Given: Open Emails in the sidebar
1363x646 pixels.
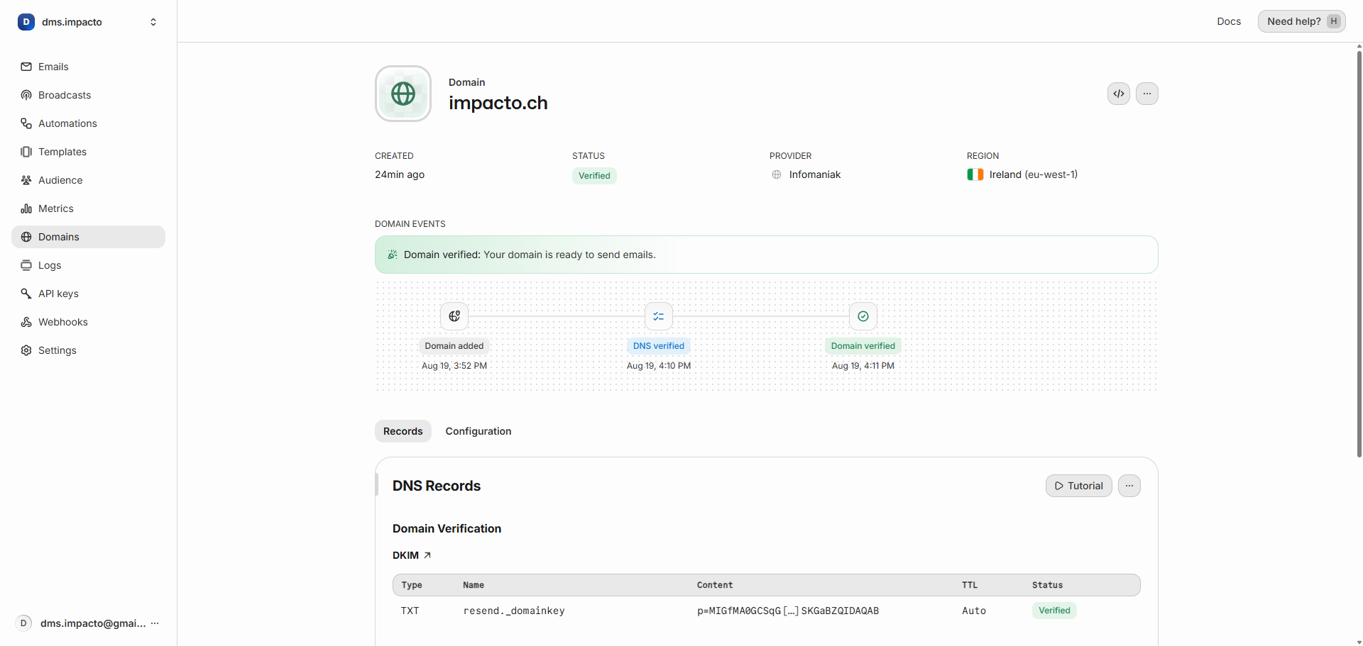Looking at the screenshot, I should [88, 67].
